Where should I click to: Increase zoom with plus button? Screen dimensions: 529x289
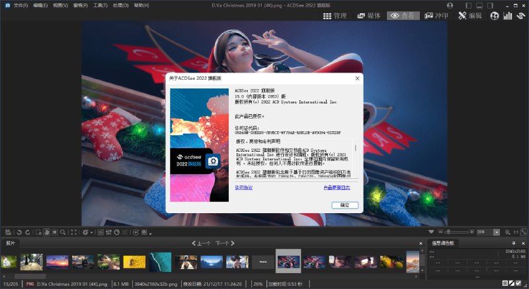pos(471,232)
